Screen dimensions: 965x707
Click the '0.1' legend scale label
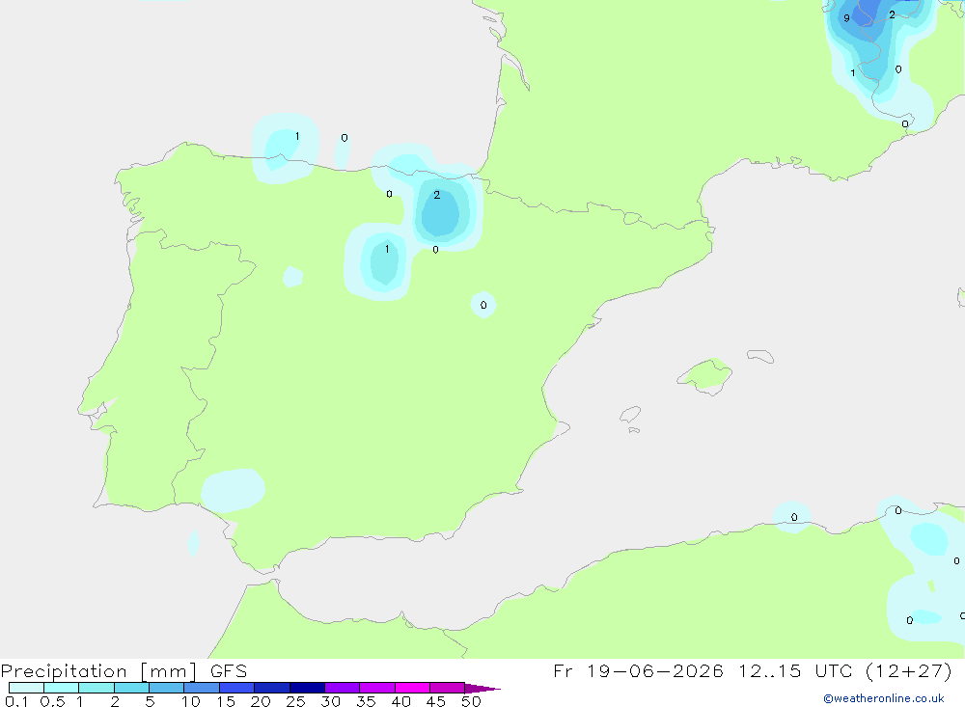[x=16, y=701]
